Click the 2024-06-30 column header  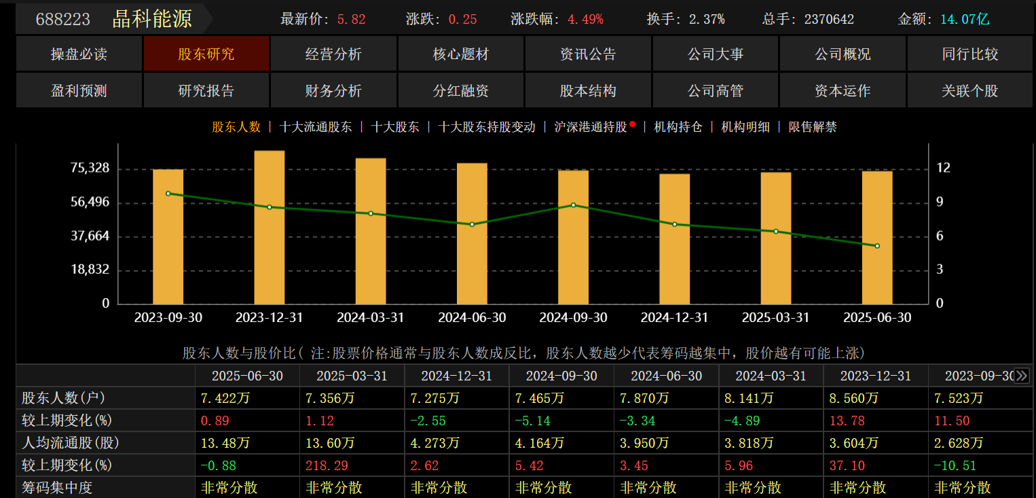[666, 376]
